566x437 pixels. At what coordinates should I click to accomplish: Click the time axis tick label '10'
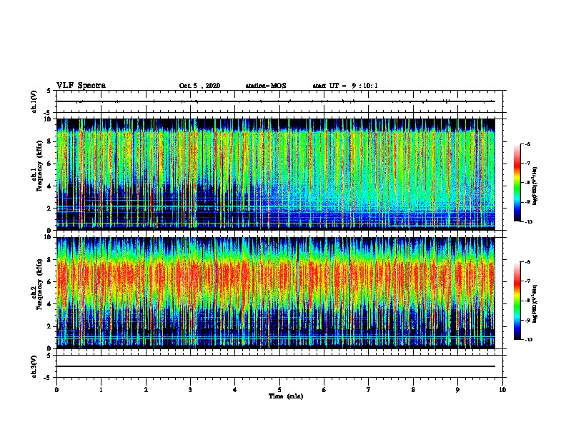click(x=502, y=390)
